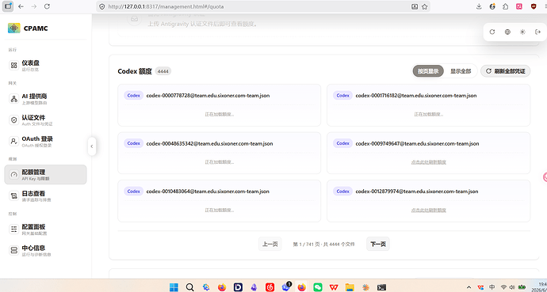Viewport: 547px width, 292px height.
Task: Open Windows Start menu
Action: click(x=174, y=287)
